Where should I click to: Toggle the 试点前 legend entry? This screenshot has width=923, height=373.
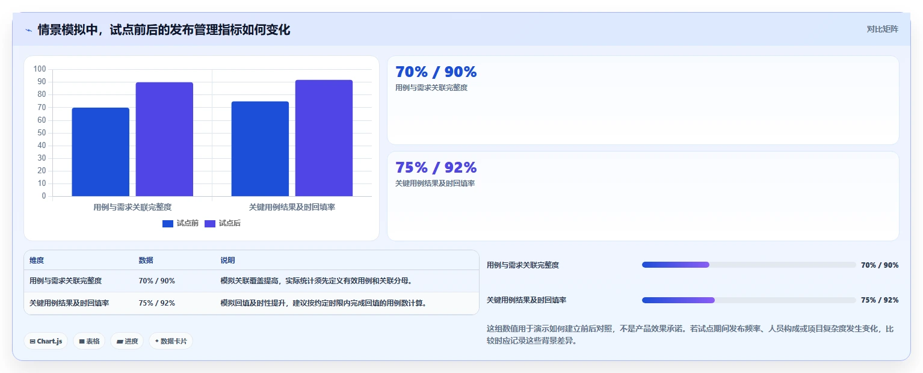pos(181,223)
